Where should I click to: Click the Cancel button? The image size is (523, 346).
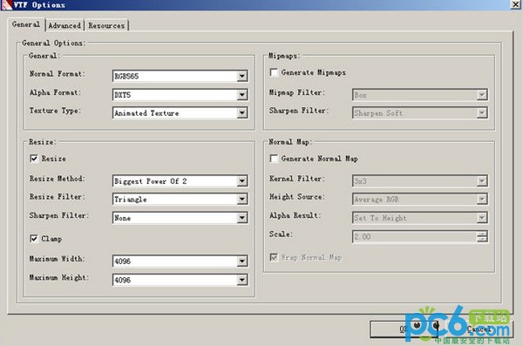(x=479, y=329)
